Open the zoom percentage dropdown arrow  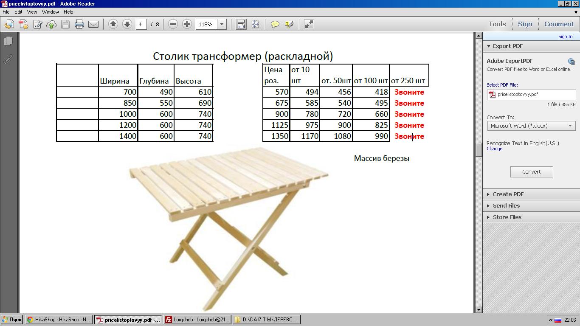(x=222, y=25)
